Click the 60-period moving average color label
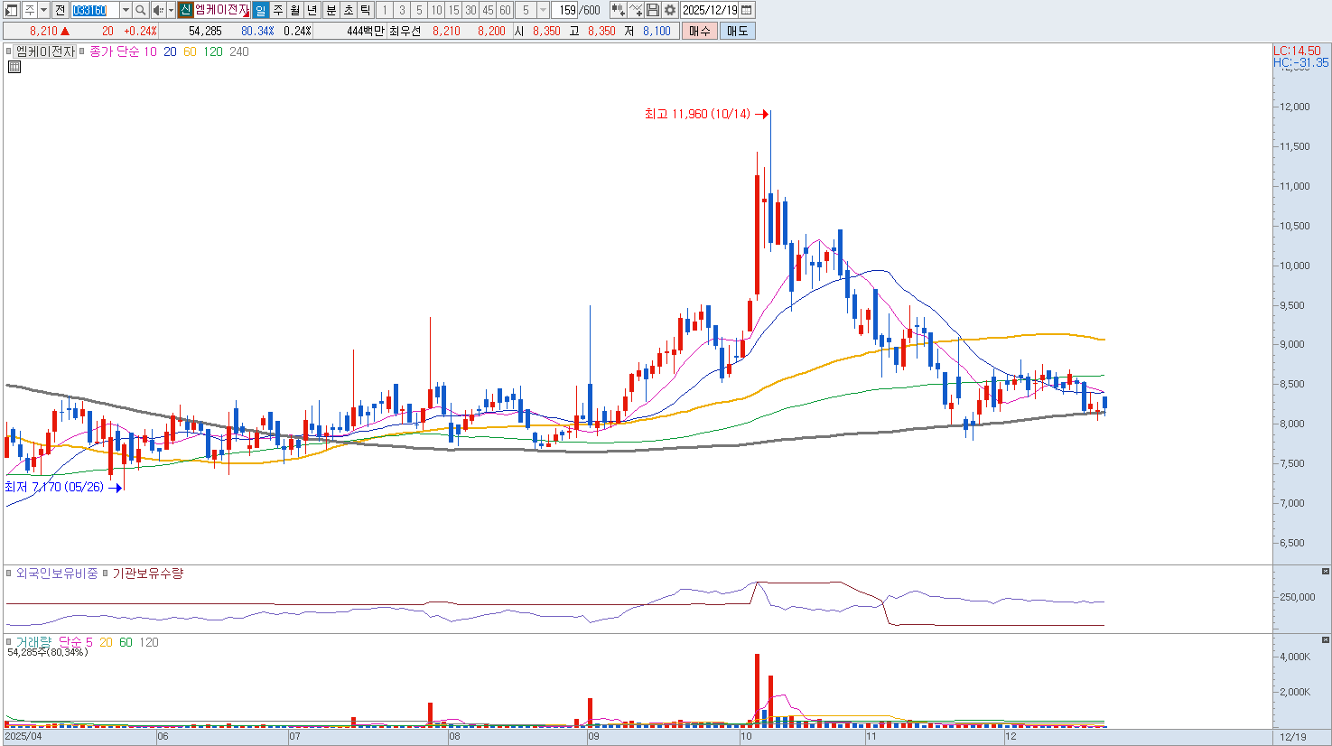 (x=190, y=51)
